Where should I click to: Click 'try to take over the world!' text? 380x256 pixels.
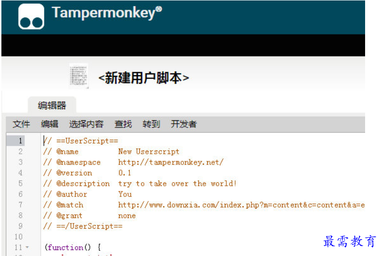coord(177,184)
